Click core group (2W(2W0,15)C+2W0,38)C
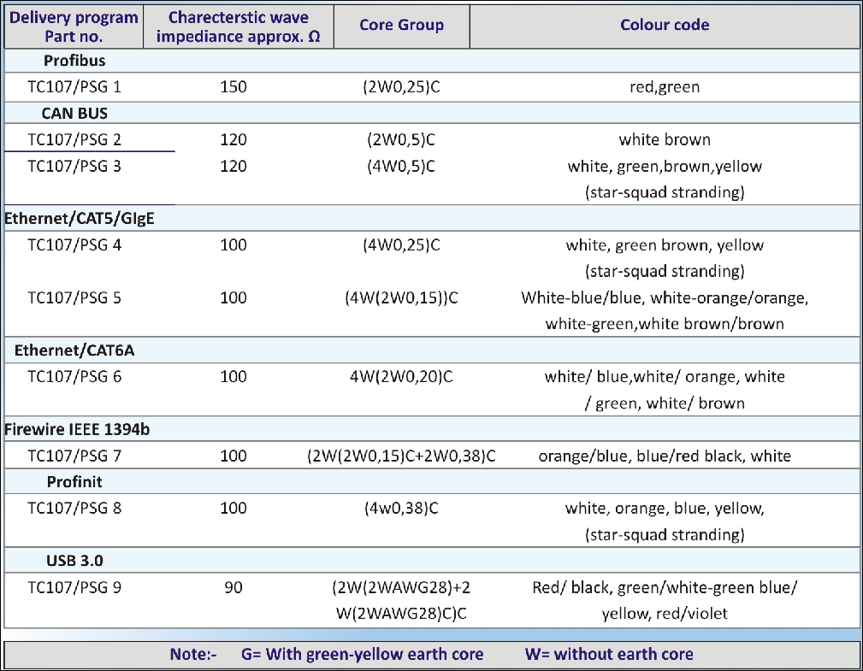863x671 pixels. coord(401,456)
